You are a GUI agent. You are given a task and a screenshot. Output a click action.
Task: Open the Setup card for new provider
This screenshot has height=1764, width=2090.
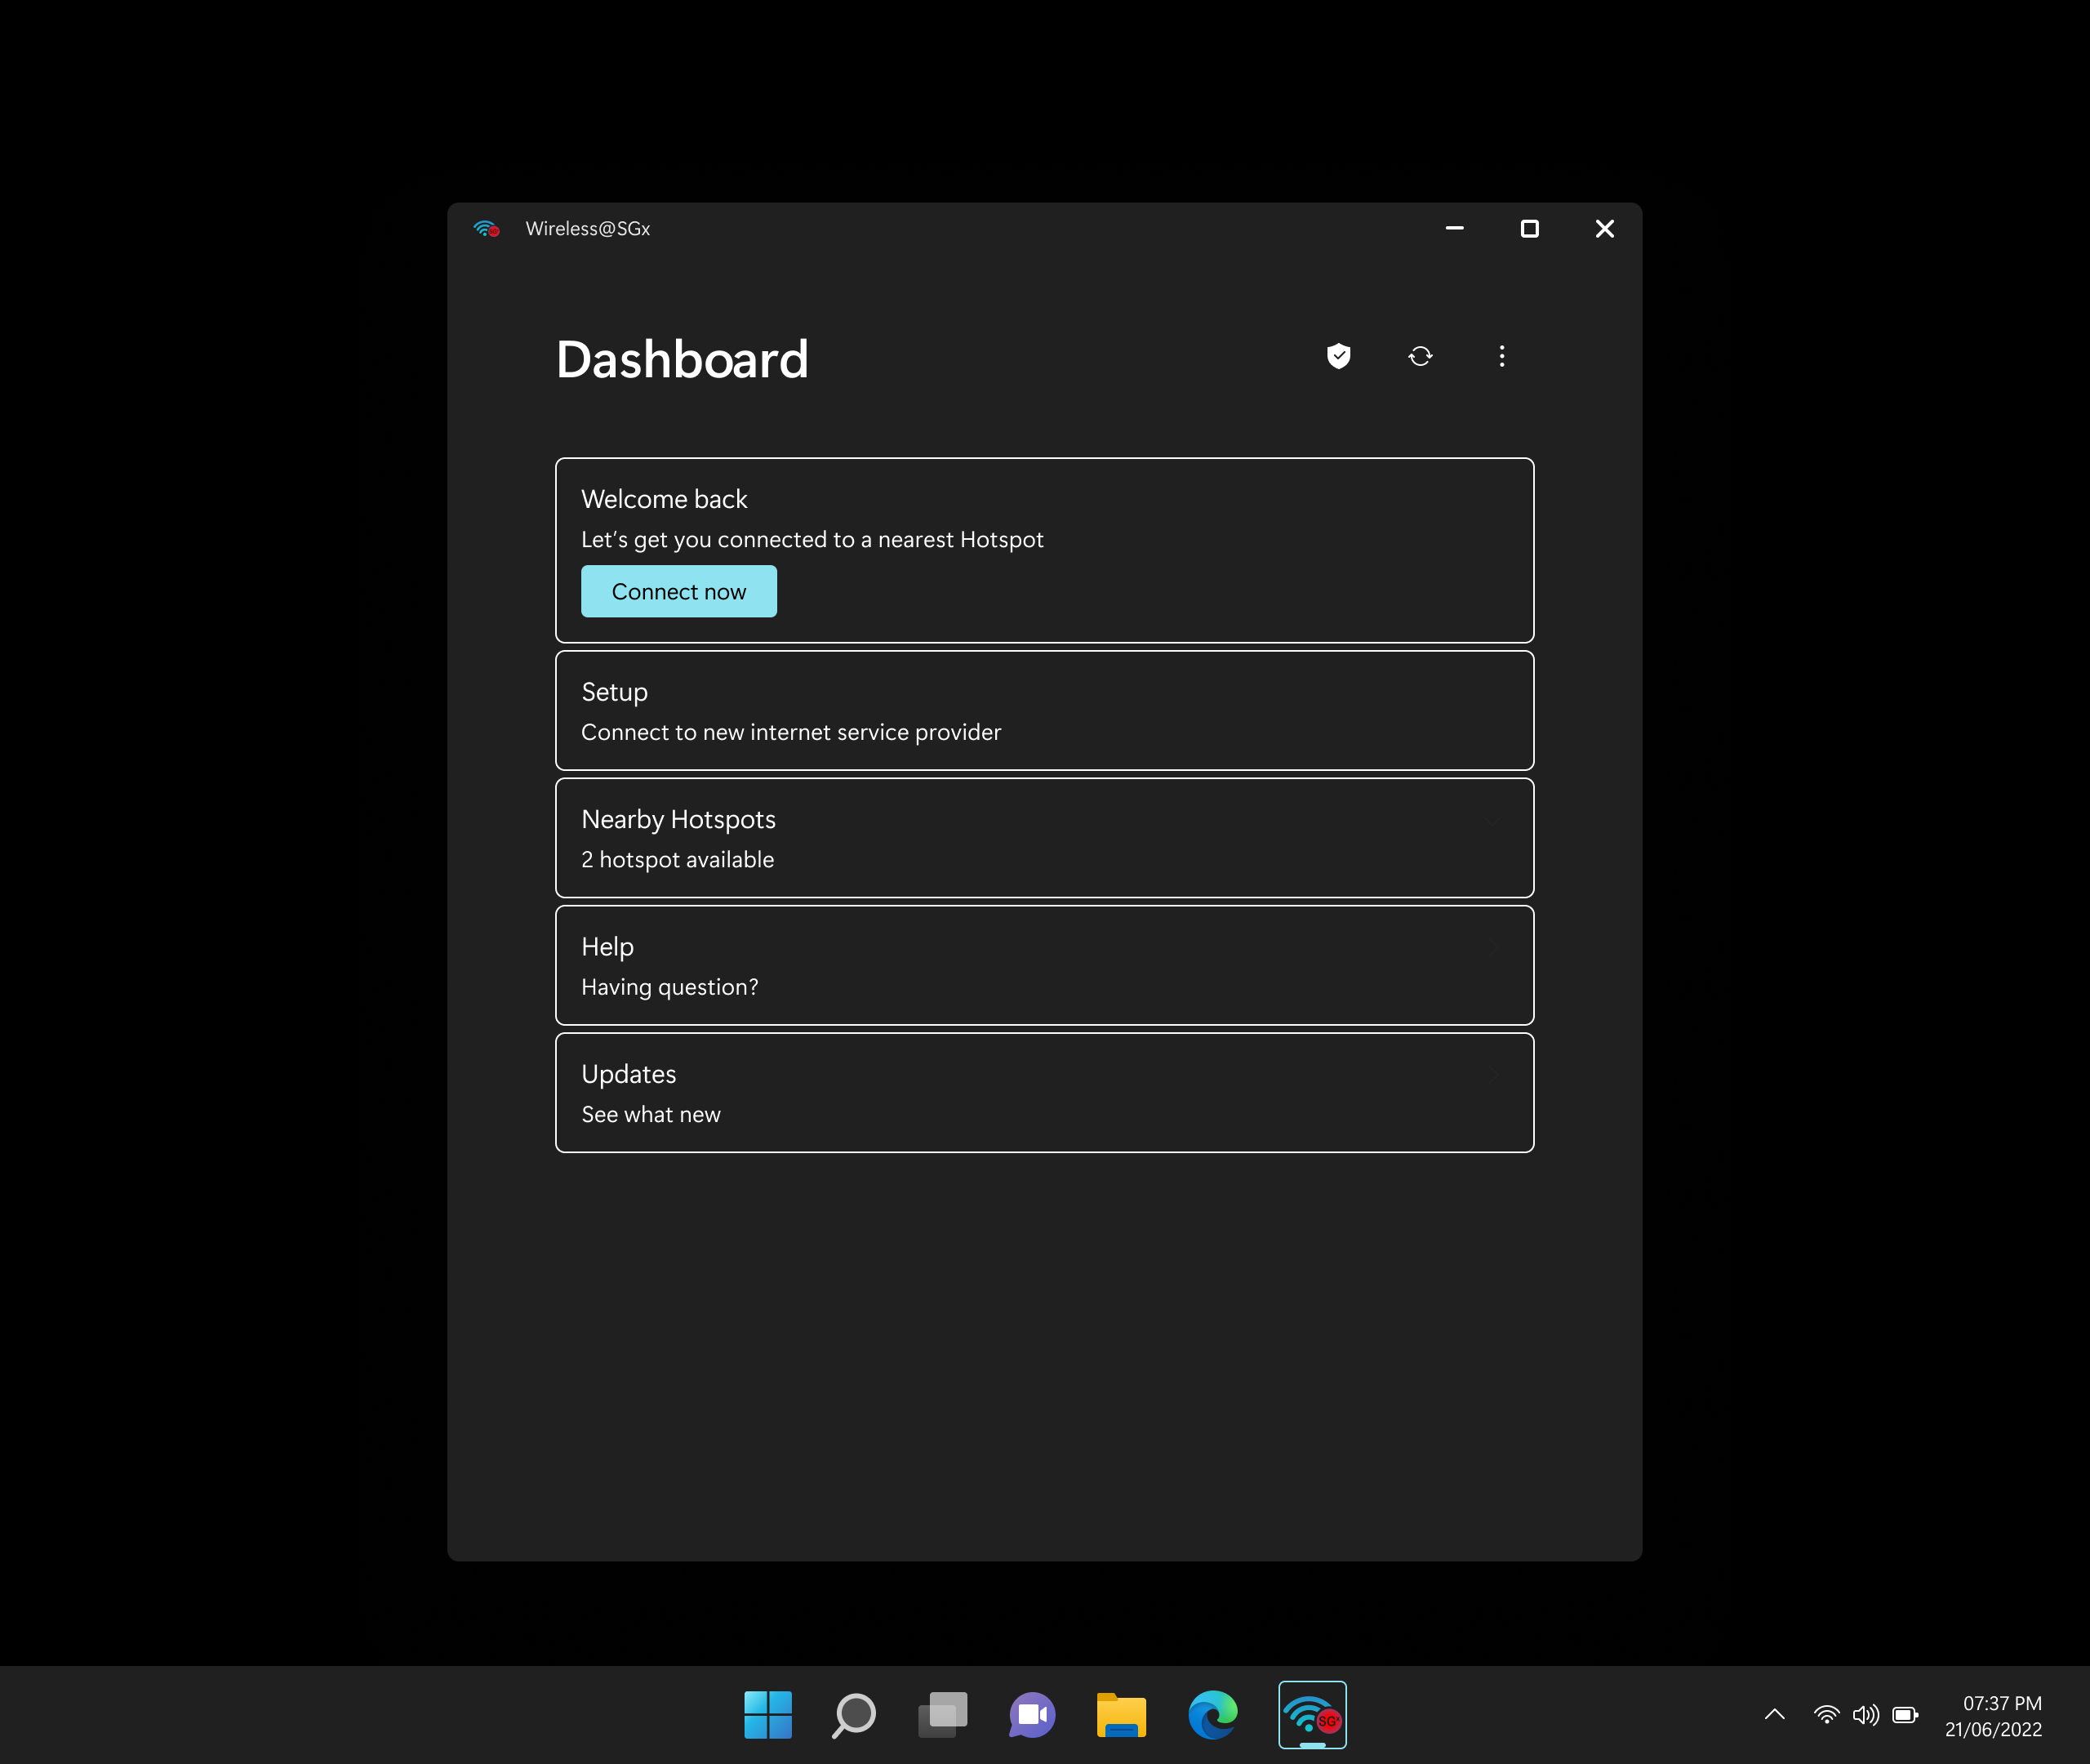[1043, 710]
